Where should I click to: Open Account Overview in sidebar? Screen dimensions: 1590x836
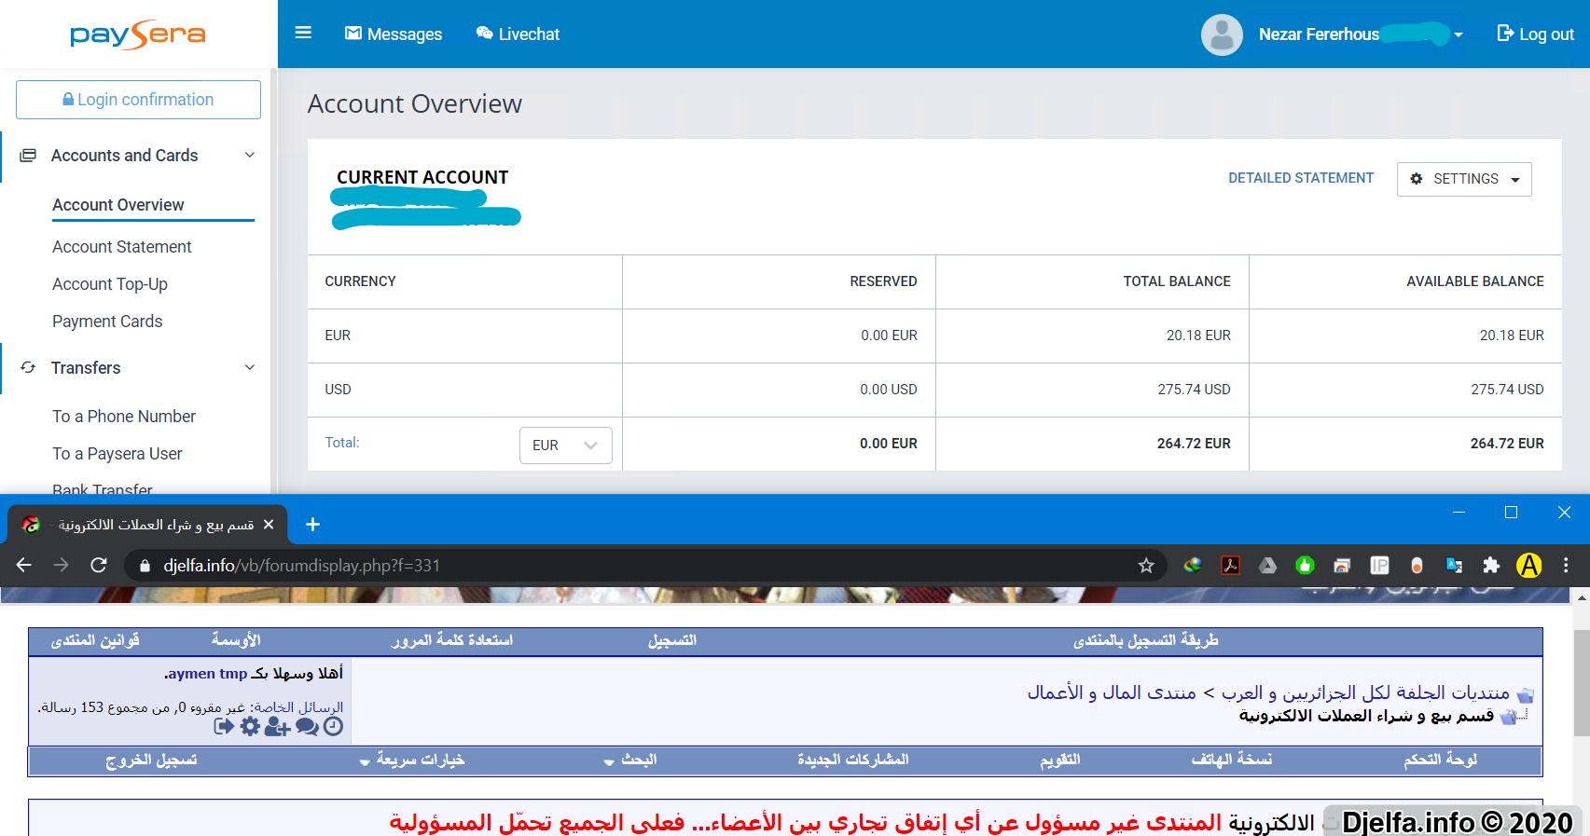[x=118, y=205]
